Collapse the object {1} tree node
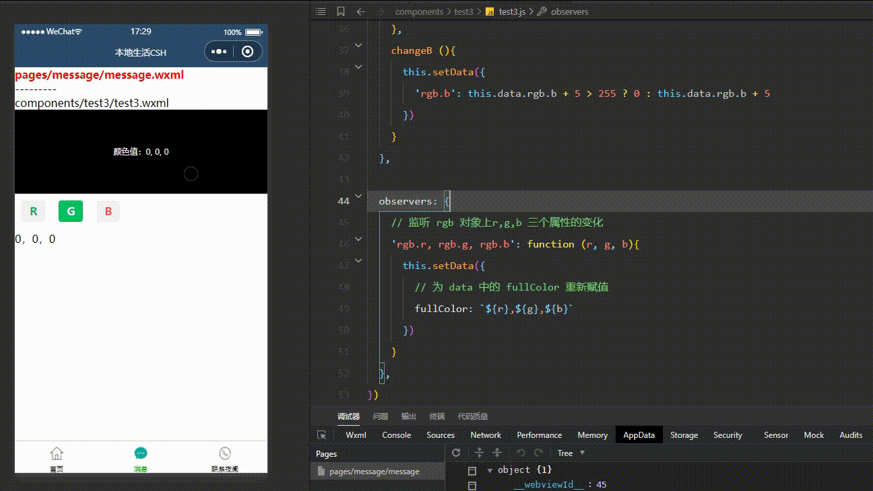The height and width of the screenshot is (491, 873). [x=490, y=470]
